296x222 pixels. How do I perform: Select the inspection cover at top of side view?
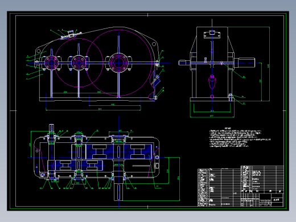coord(212,35)
